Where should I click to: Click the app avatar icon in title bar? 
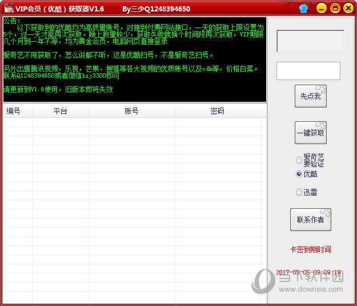(x=9, y=9)
